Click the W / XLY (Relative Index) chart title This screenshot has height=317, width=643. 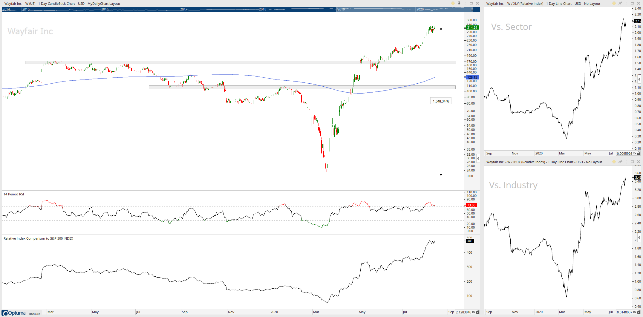click(x=543, y=4)
